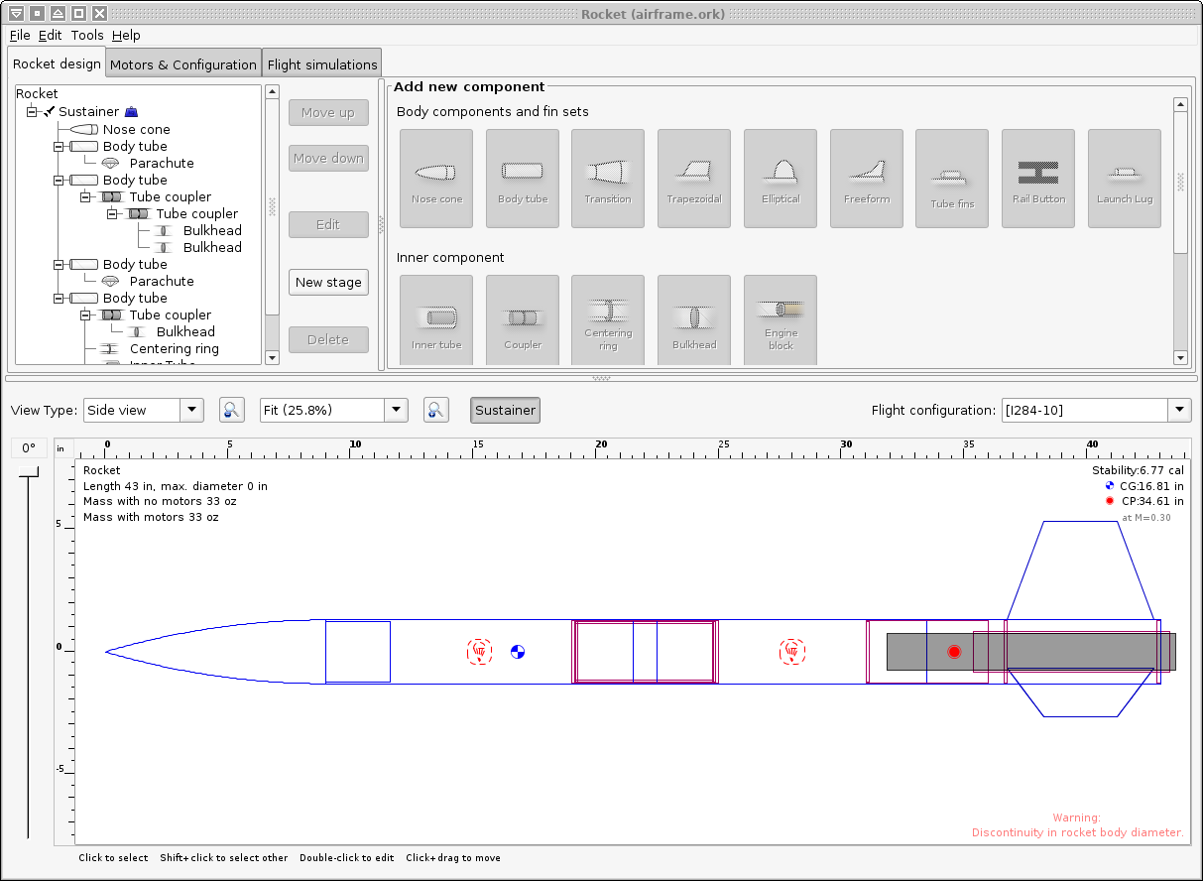
Task: Add a Coupler component
Action: tap(523, 320)
